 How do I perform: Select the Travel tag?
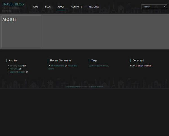pyautogui.click(x=106, y=66)
